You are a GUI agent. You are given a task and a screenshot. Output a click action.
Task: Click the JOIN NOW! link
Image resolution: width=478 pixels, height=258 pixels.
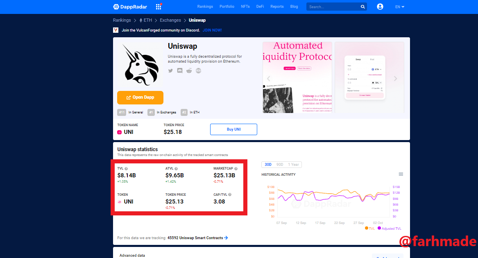[212, 30]
